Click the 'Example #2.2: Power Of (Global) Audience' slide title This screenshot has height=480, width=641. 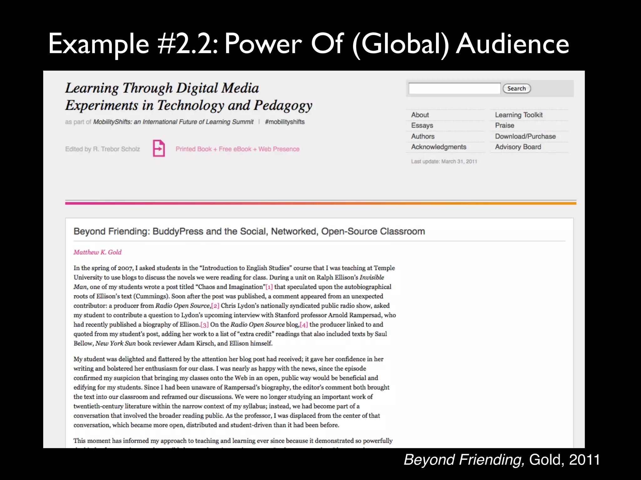pyautogui.click(x=309, y=44)
